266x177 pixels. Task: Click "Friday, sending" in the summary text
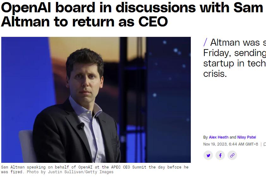coord(234,53)
